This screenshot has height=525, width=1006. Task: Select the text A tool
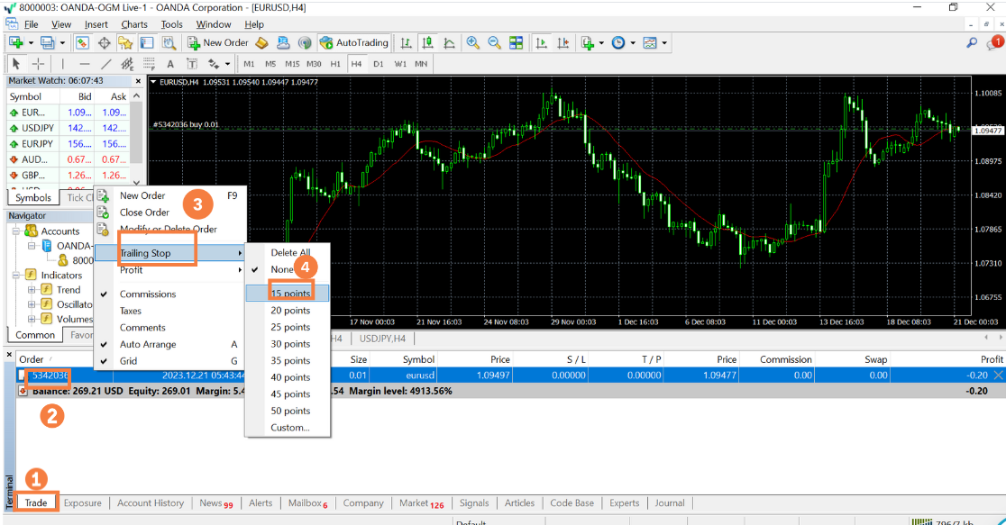tap(170, 63)
